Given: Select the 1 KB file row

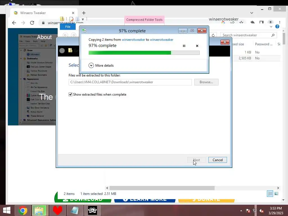Looking at the screenshot, I should pos(256,52).
